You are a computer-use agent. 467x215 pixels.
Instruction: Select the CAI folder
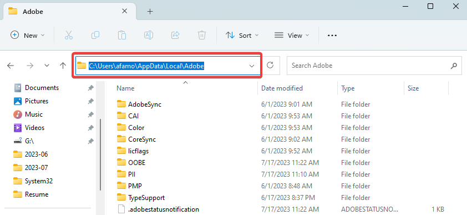(x=134, y=116)
